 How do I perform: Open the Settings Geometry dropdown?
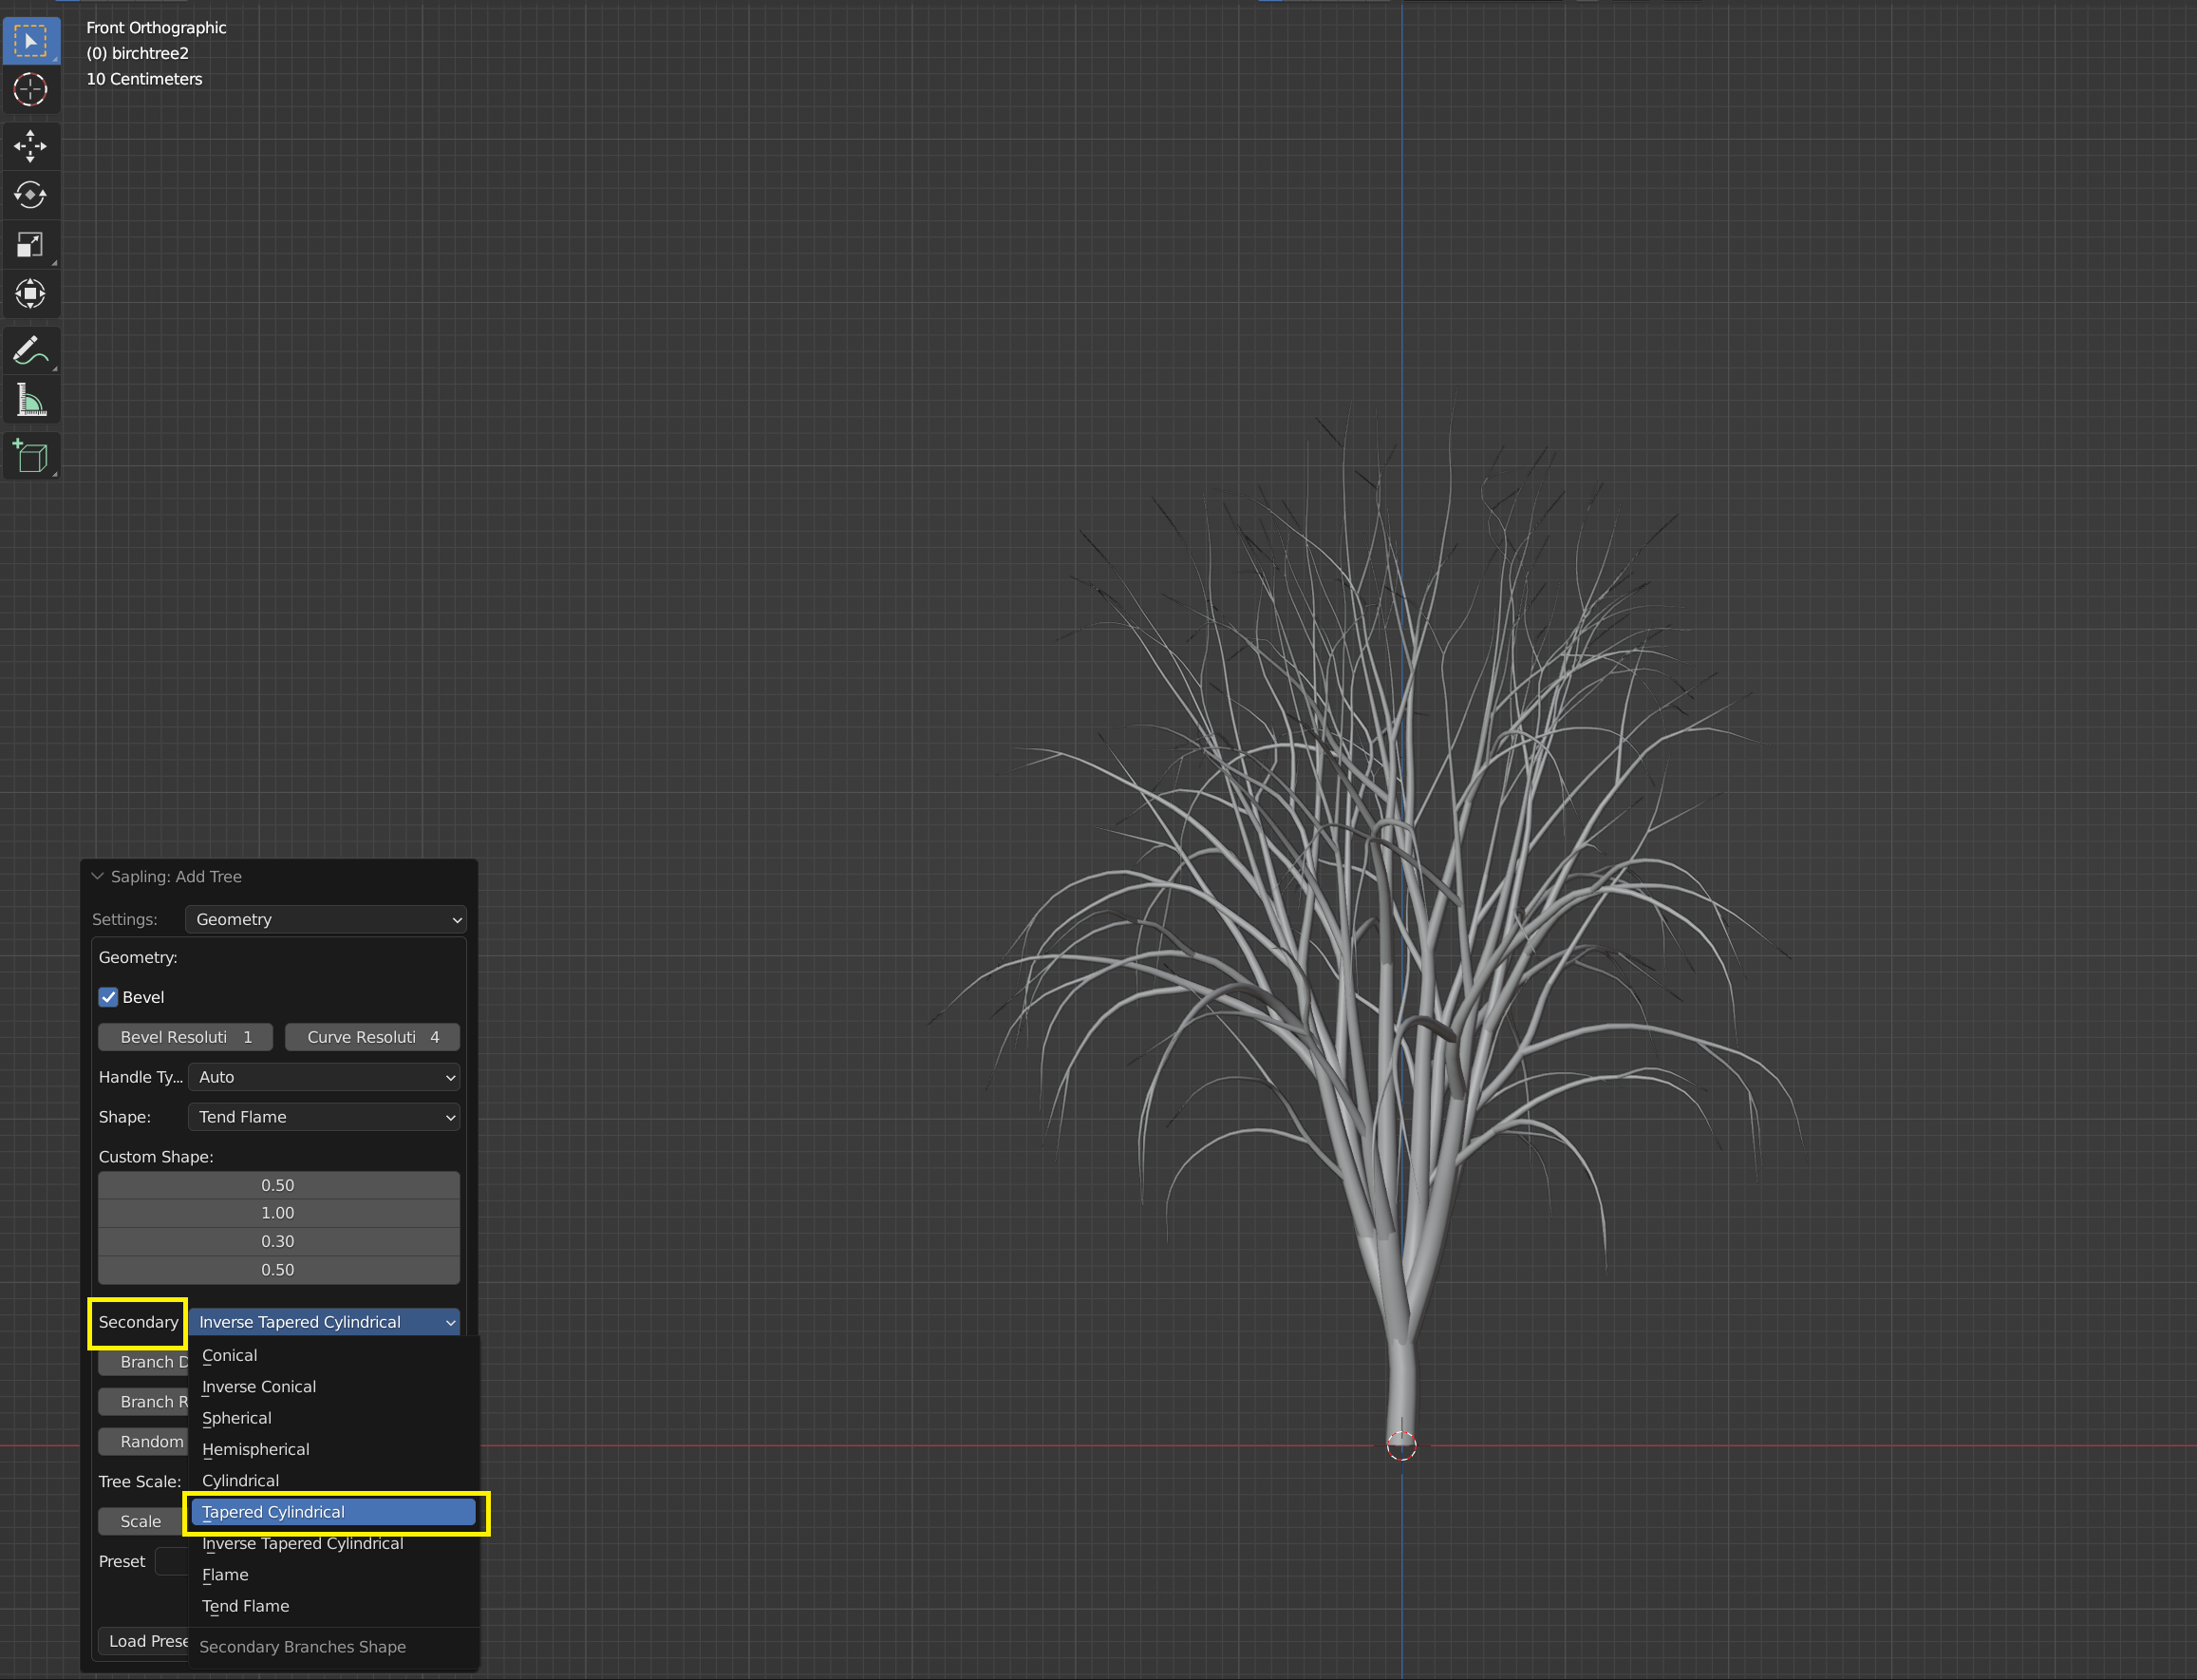pyautogui.click(x=325, y=919)
